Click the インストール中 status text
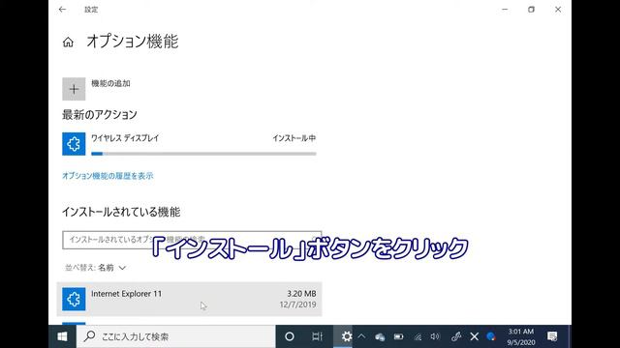The height and width of the screenshot is (348, 620). 294,138
